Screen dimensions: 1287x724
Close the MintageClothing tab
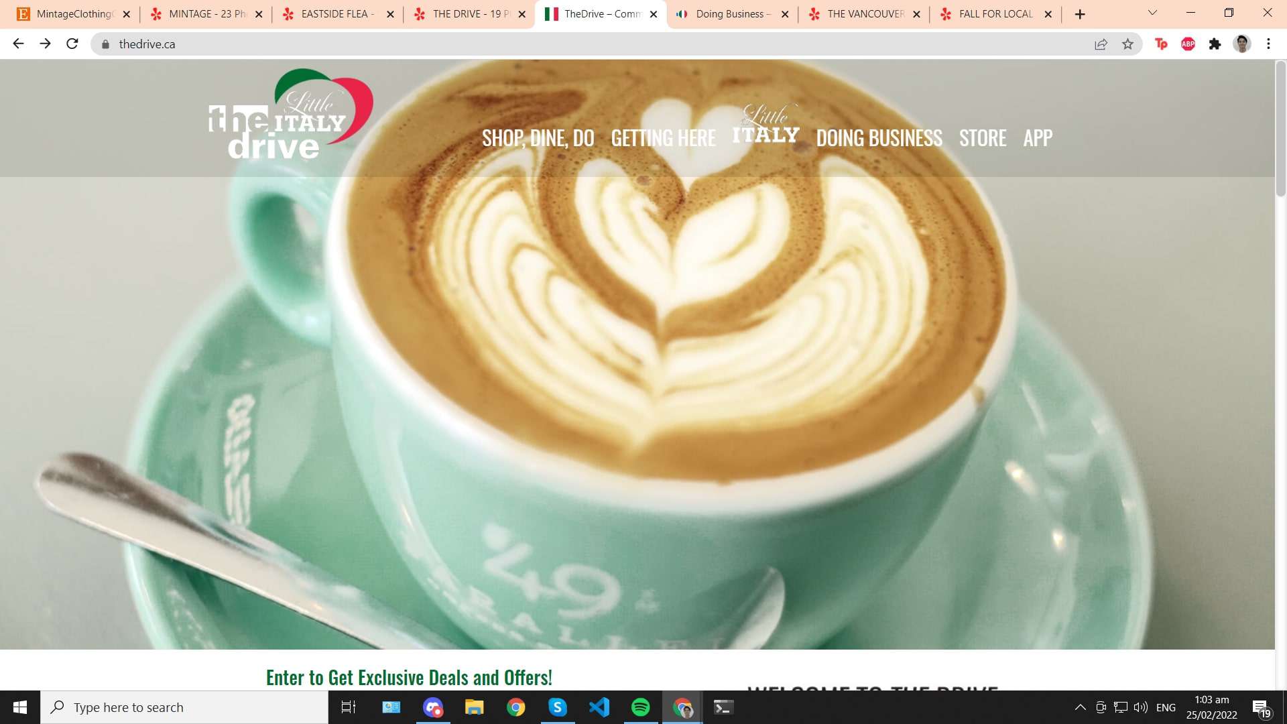point(126,14)
